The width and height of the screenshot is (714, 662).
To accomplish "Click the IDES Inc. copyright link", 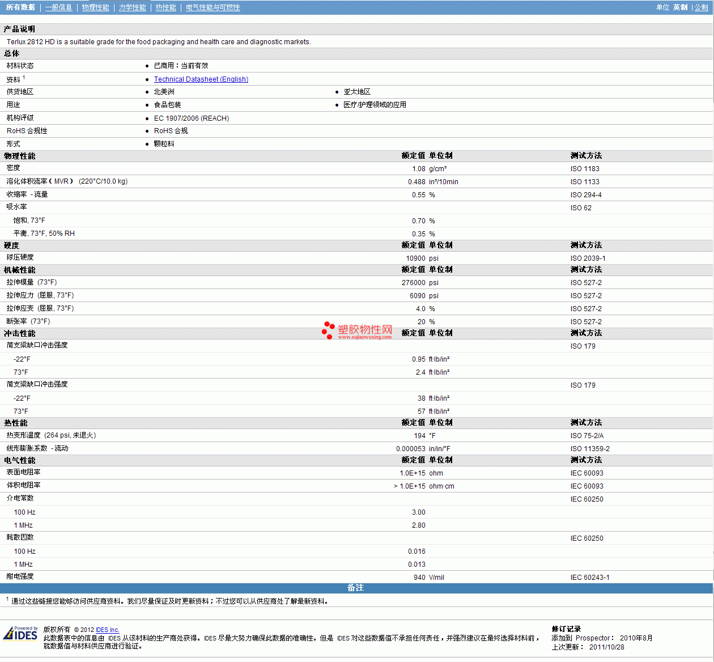I will pyautogui.click(x=108, y=630).
